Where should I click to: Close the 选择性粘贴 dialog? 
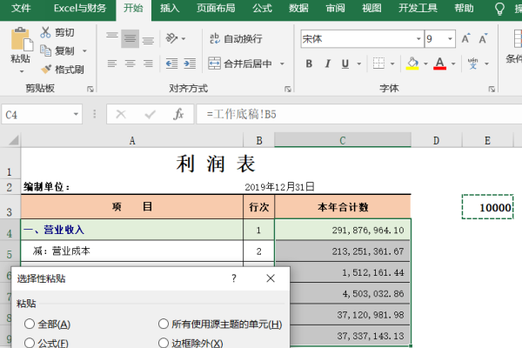tap(271, 278)
